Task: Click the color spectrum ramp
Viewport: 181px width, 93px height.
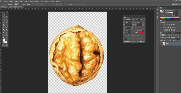Action: coord(169,18)
